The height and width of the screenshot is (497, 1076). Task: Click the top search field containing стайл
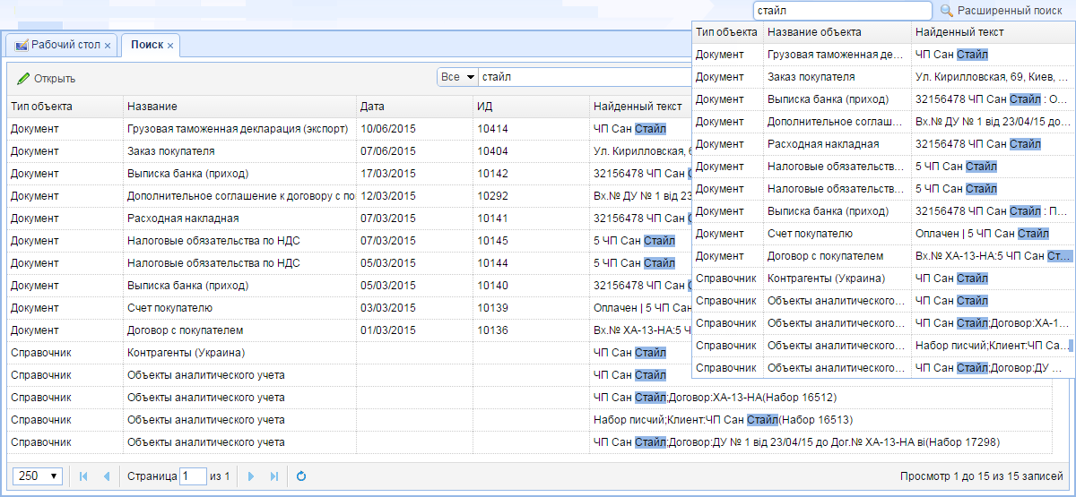(x=843, y=11)
